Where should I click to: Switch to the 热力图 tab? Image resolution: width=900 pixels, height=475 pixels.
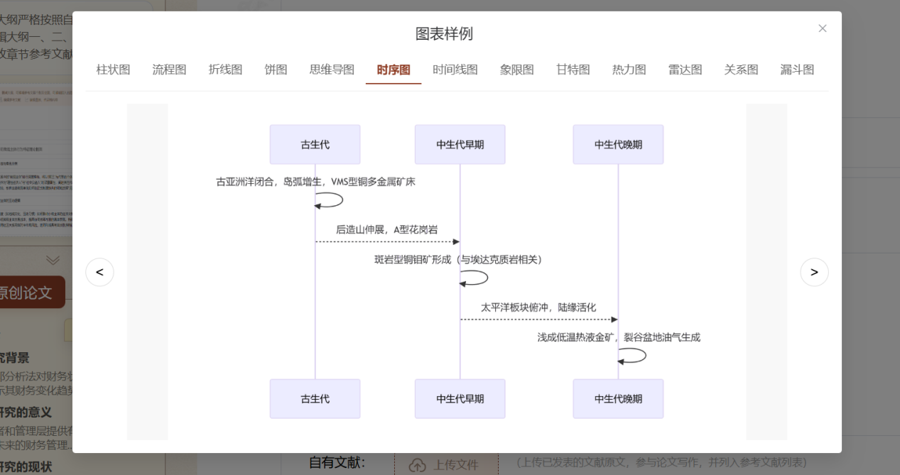tap(629, 70)
